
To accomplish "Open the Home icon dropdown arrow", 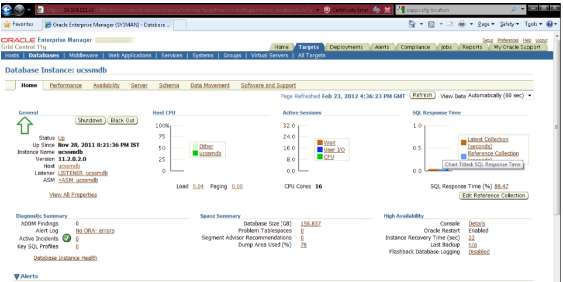I will coord(421,24).
